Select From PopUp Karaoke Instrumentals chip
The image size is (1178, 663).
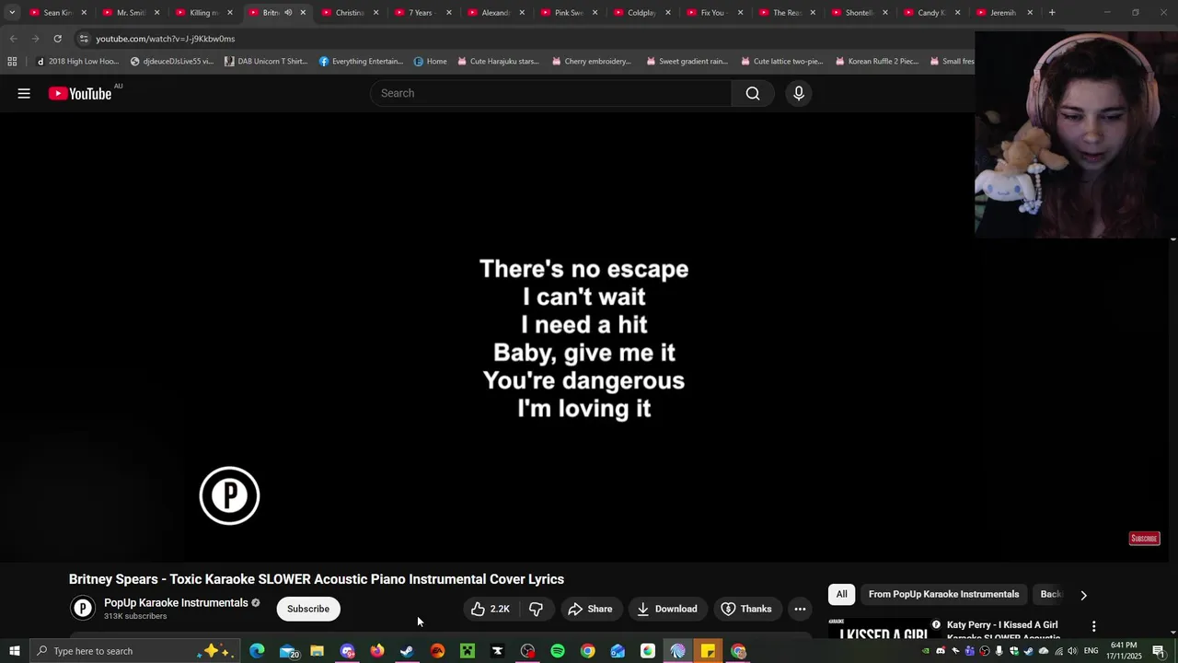pyautogui.click(x=943, y=595)
